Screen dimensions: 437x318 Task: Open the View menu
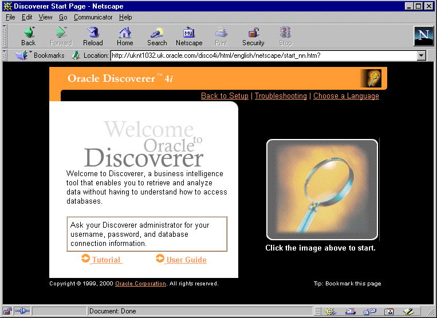(45, 17)
